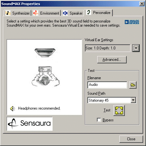Screen dimensions: 146x146
Task: Open the Advanced... settings button
Action: (112, 60)
